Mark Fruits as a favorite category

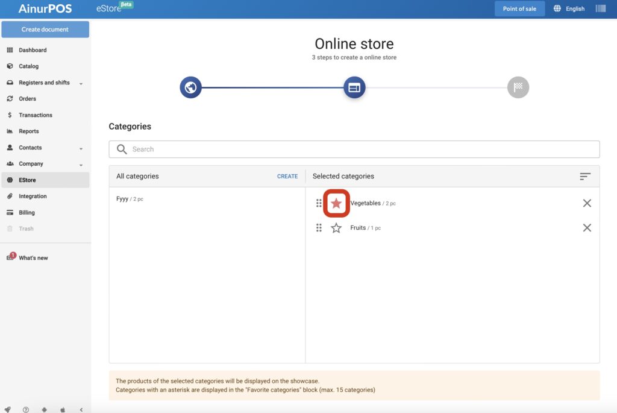[x=336, y=227]
